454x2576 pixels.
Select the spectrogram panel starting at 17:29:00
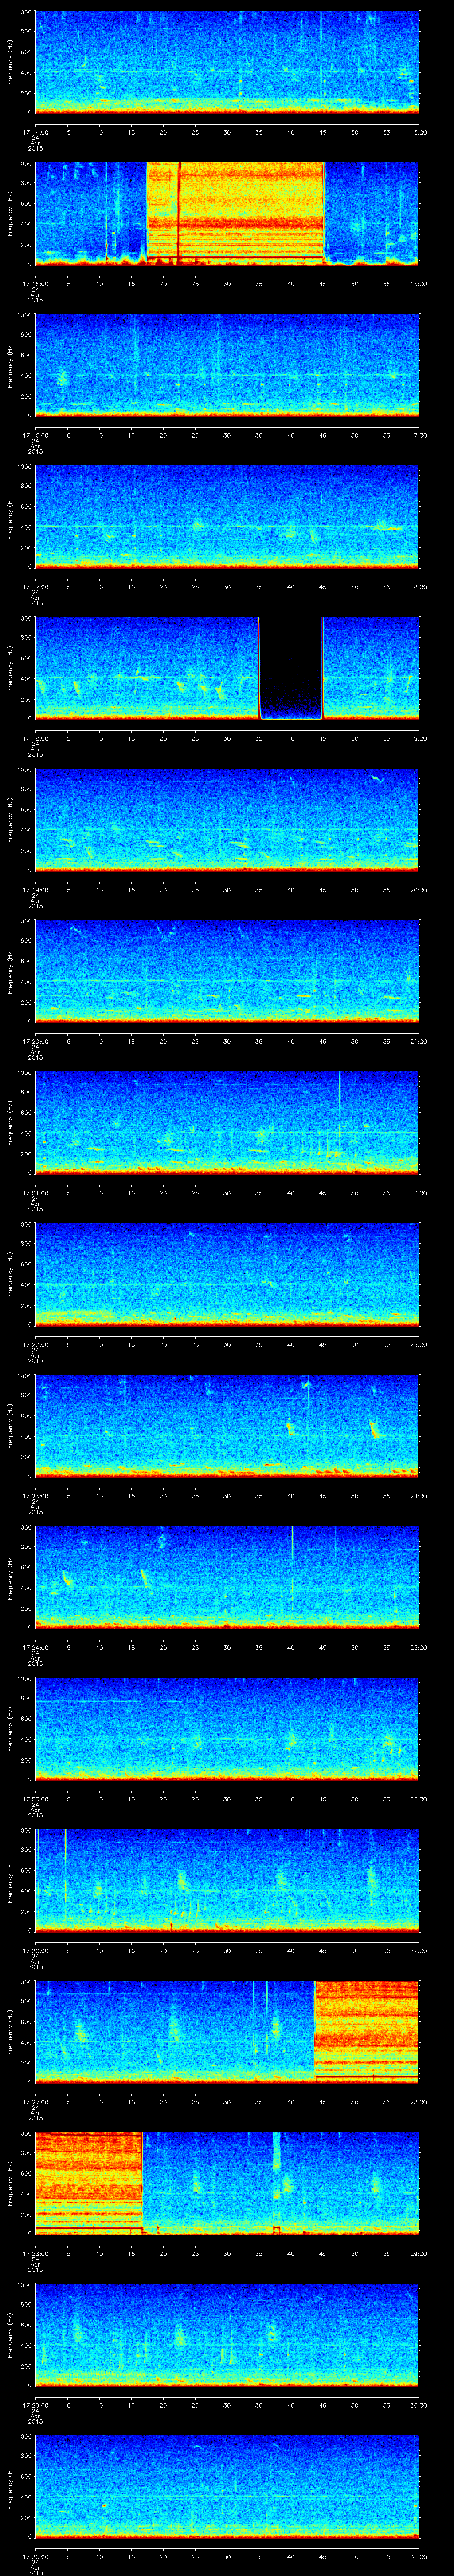tap(227, 2334)
